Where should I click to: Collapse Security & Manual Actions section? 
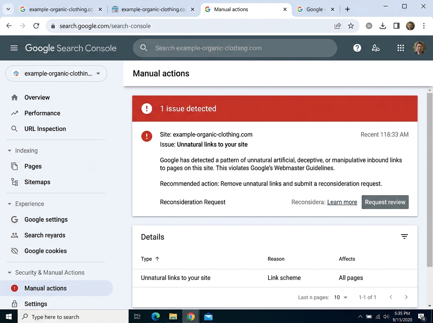(9, 273)
